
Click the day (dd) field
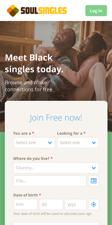click(x=51, y=204)
